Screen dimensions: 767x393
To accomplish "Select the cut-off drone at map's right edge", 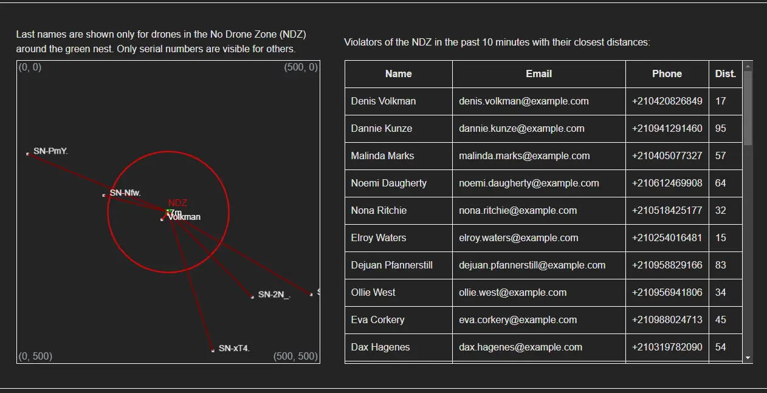I will click(x=311, y=294).
